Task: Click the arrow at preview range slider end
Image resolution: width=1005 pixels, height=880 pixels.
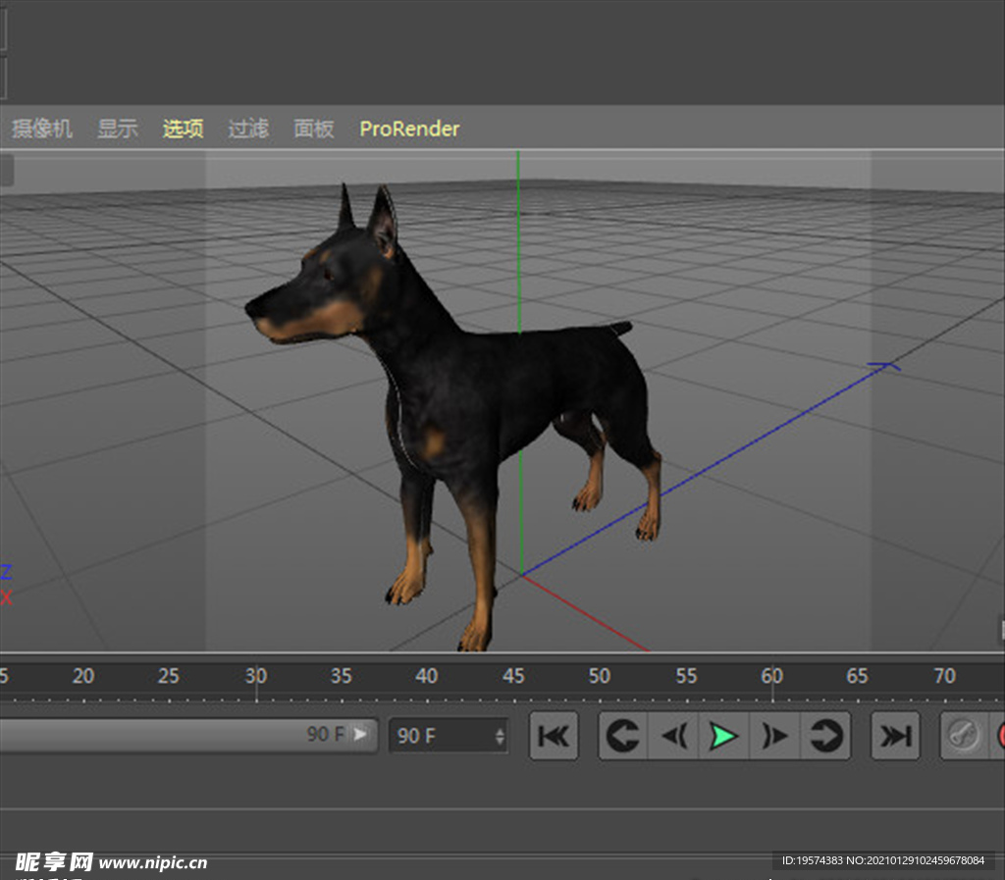Action: tap(362, 733)
